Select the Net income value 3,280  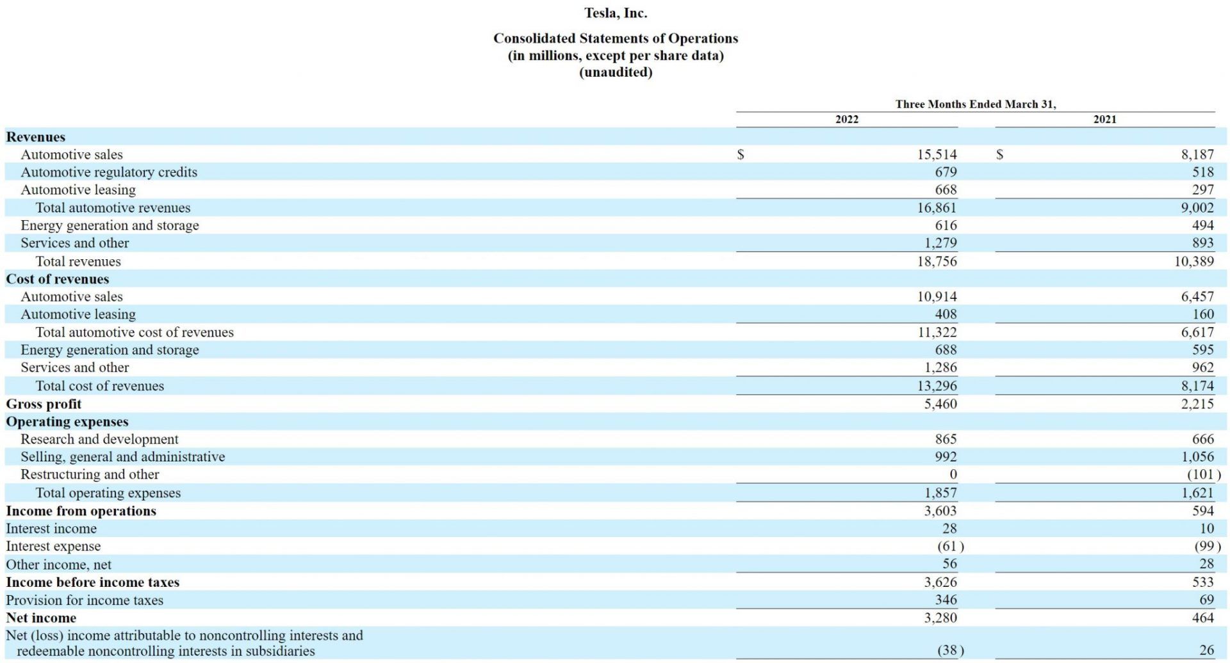click(x=939, y=618)
